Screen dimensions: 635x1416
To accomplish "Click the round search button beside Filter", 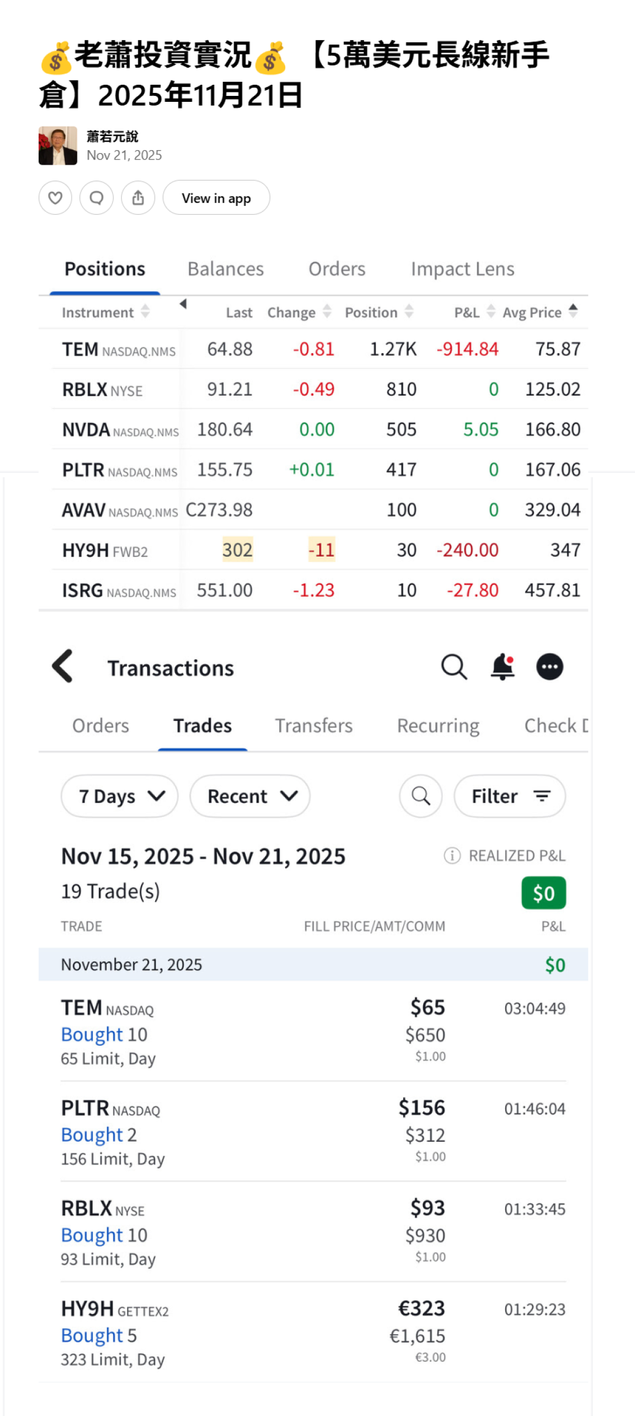I will tap(421, 796).
